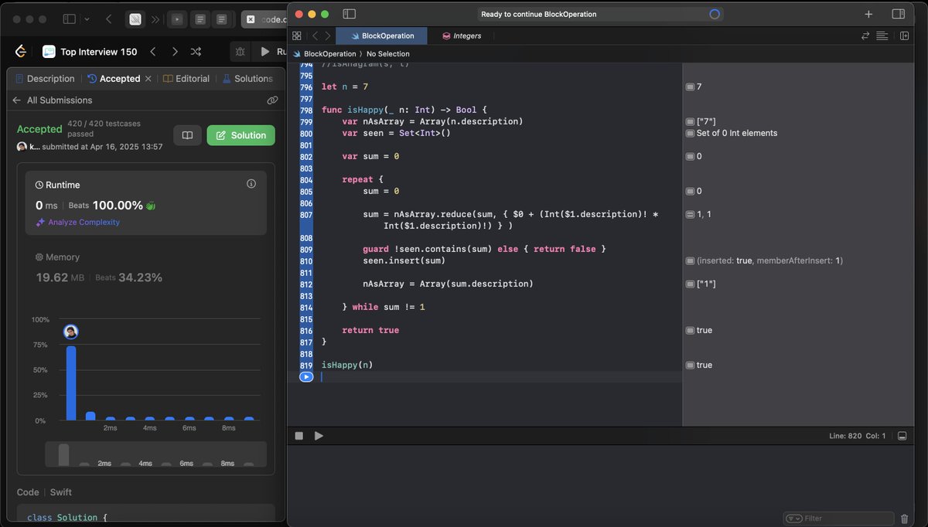Show quick look for ["7"] result
Viewport: 928px width, 527px height.
[690, 121]
